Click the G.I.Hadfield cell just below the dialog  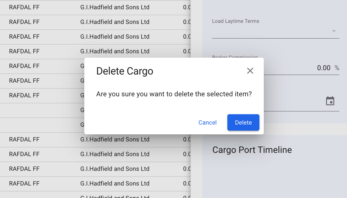(x=115, y=140)
